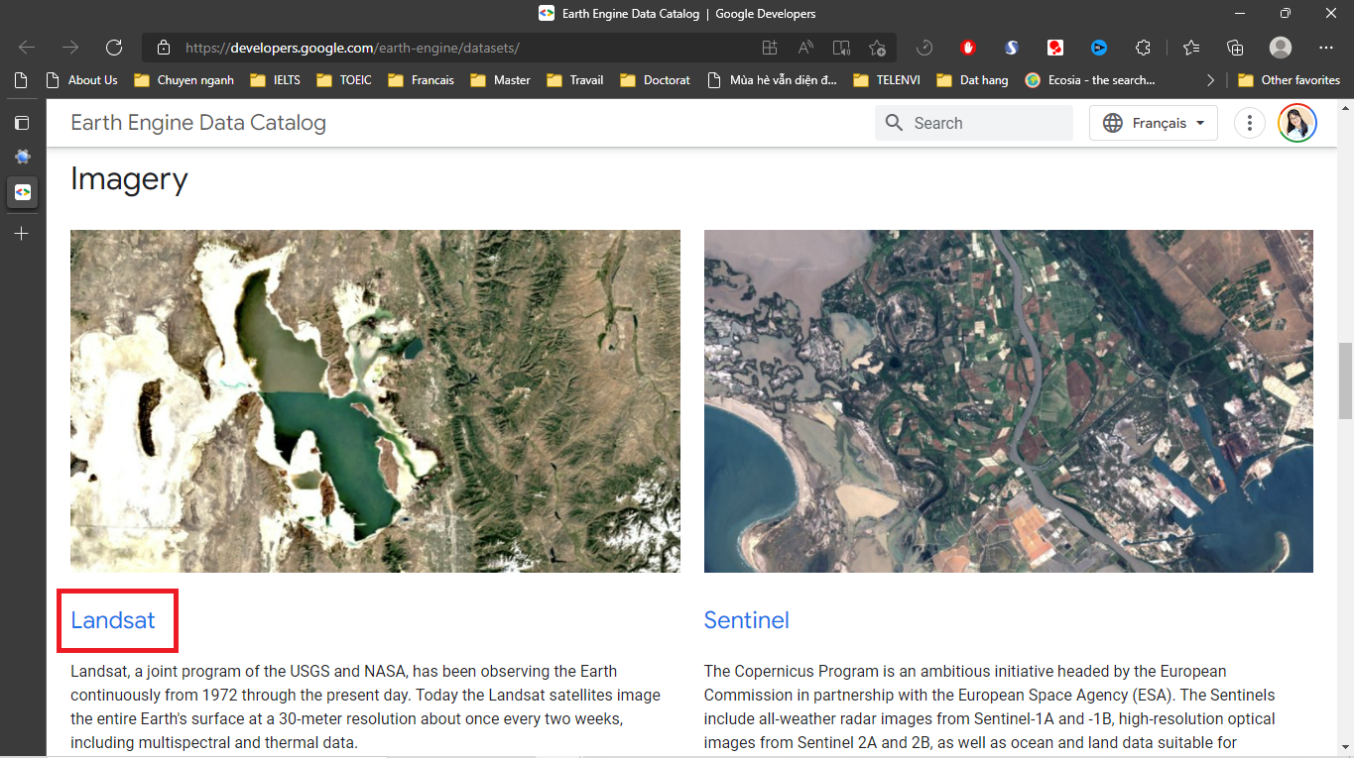Switch to the blue gear pinned sidebar tab
The height and width of the screenshot is (758, 1354).
coord(22,157)
